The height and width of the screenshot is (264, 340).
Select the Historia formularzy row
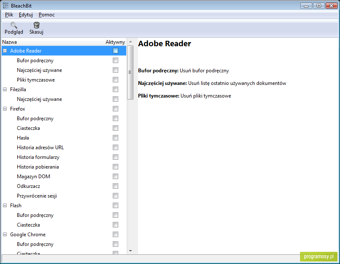[64, 157]
